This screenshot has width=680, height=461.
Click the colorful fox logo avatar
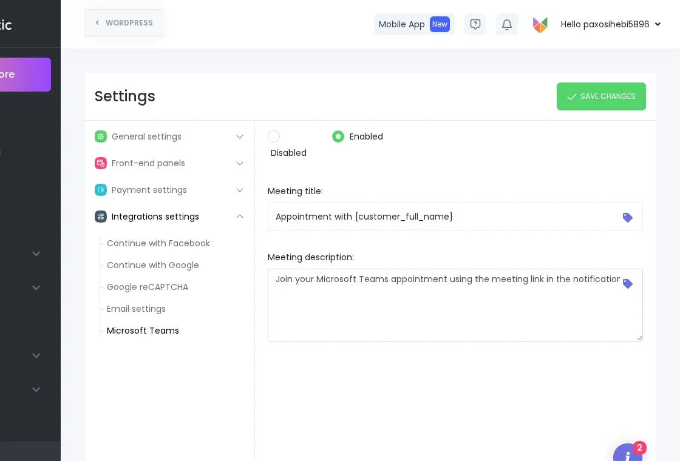tap(540, 25)
